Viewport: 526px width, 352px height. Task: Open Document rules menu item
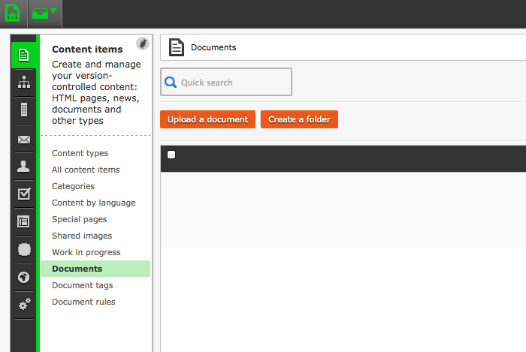pyautogui.click(x=83, y=302)
